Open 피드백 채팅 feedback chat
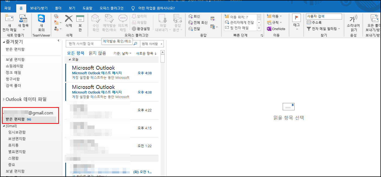 (123, 23)
